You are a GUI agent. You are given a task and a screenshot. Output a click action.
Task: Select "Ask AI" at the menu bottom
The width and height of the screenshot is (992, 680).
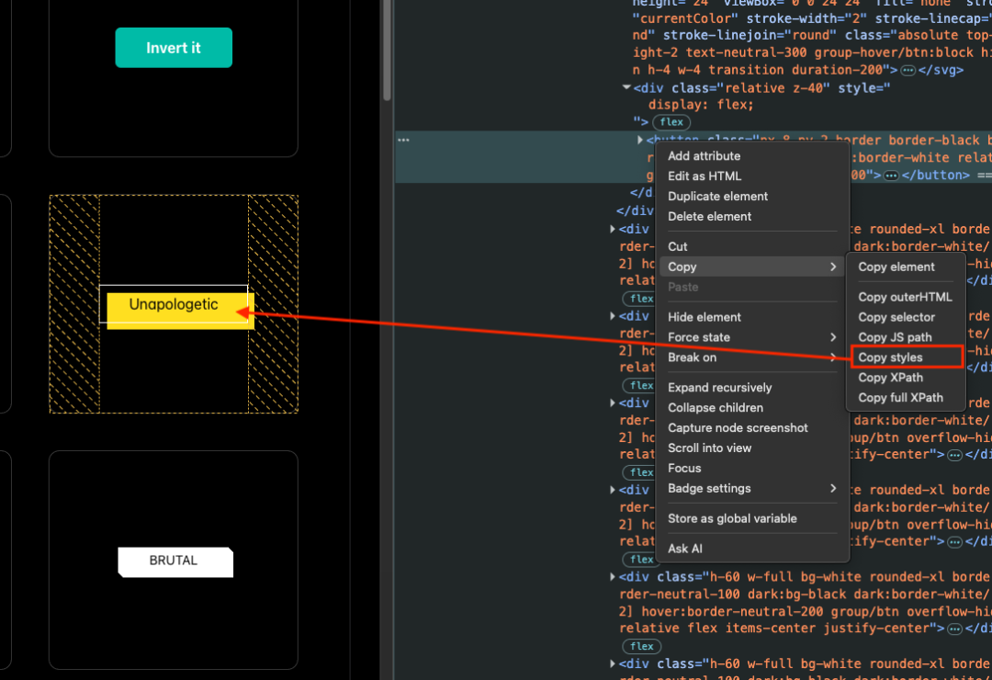(684, 548)
